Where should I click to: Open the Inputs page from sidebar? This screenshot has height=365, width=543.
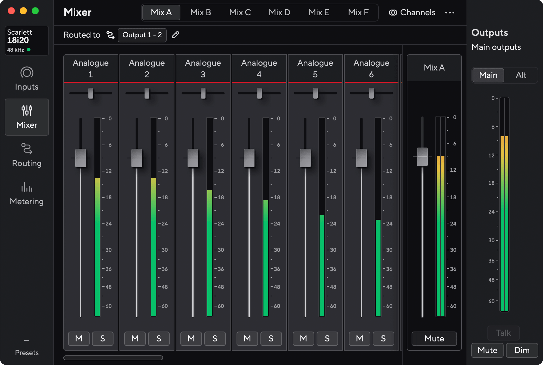pyautogui.click(x=27, y=79)
